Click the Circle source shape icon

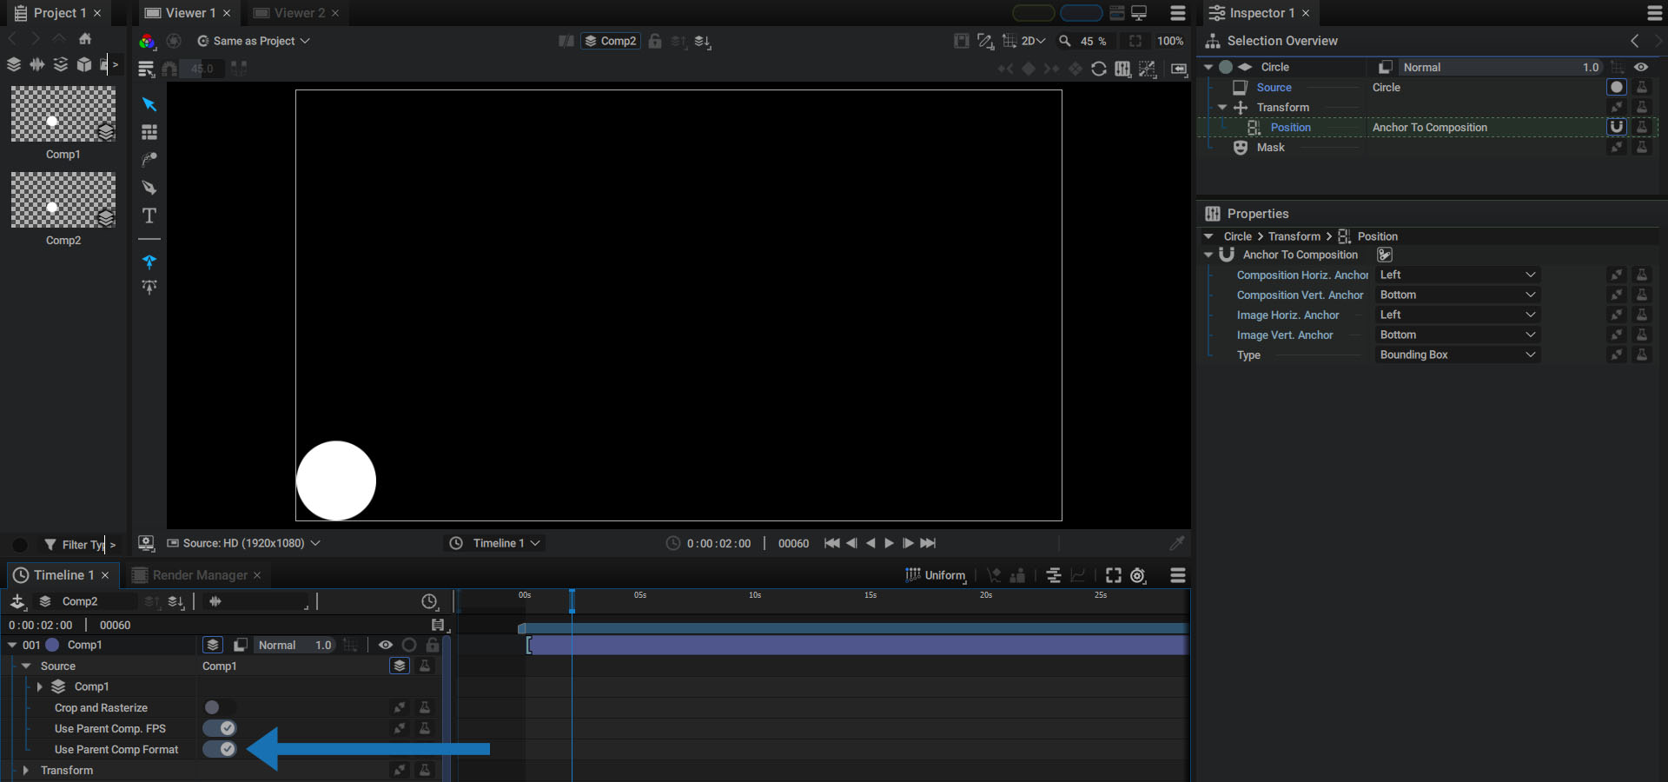coord(1617,87)
